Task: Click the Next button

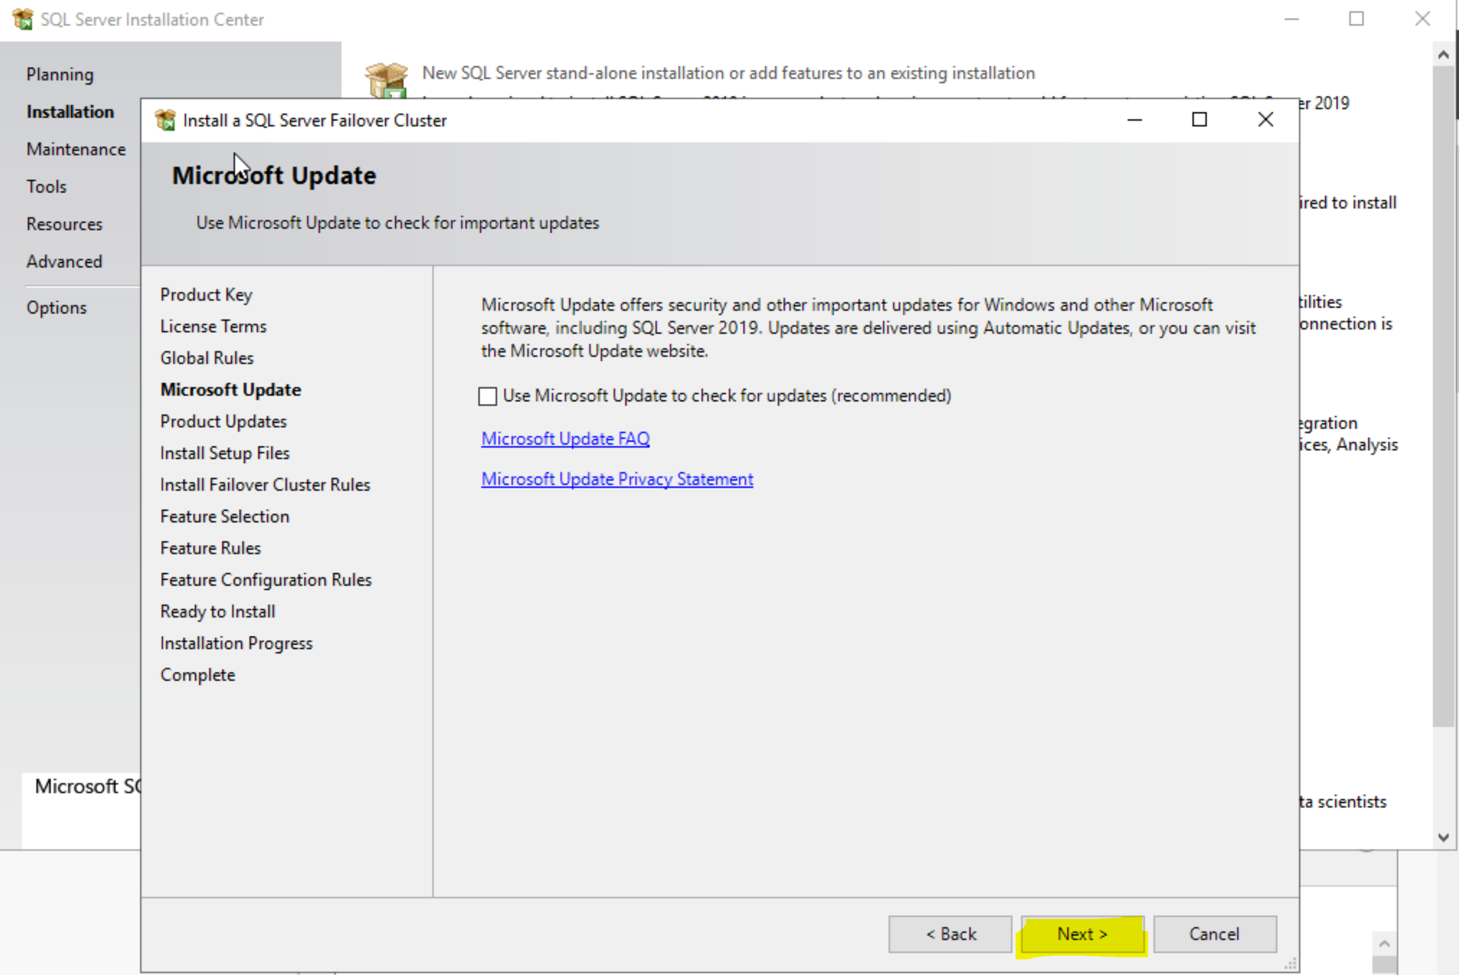Action: pyautogui.click(x=1082, y=934)
